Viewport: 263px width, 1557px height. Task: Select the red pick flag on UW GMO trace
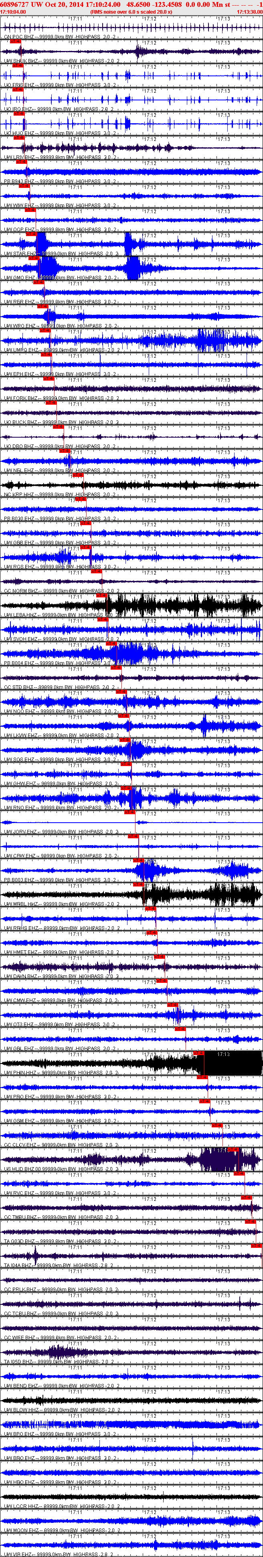coord(38,282)
